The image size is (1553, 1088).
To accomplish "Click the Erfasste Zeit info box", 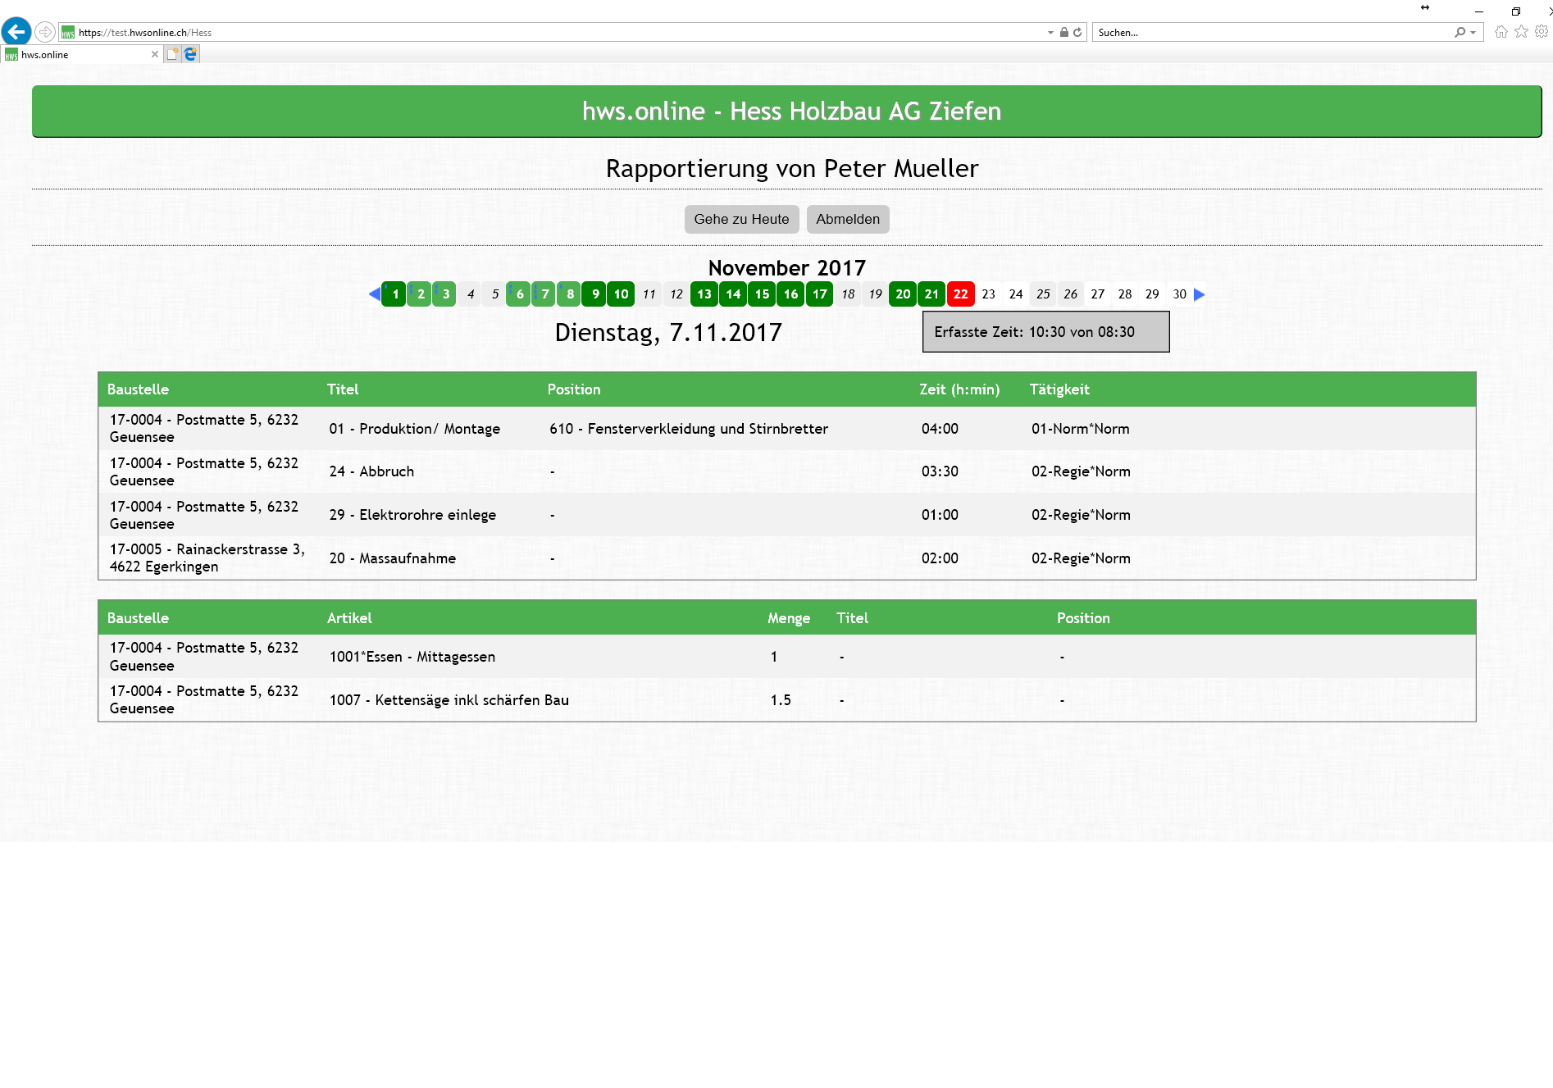I will (x=1045, y=332).
